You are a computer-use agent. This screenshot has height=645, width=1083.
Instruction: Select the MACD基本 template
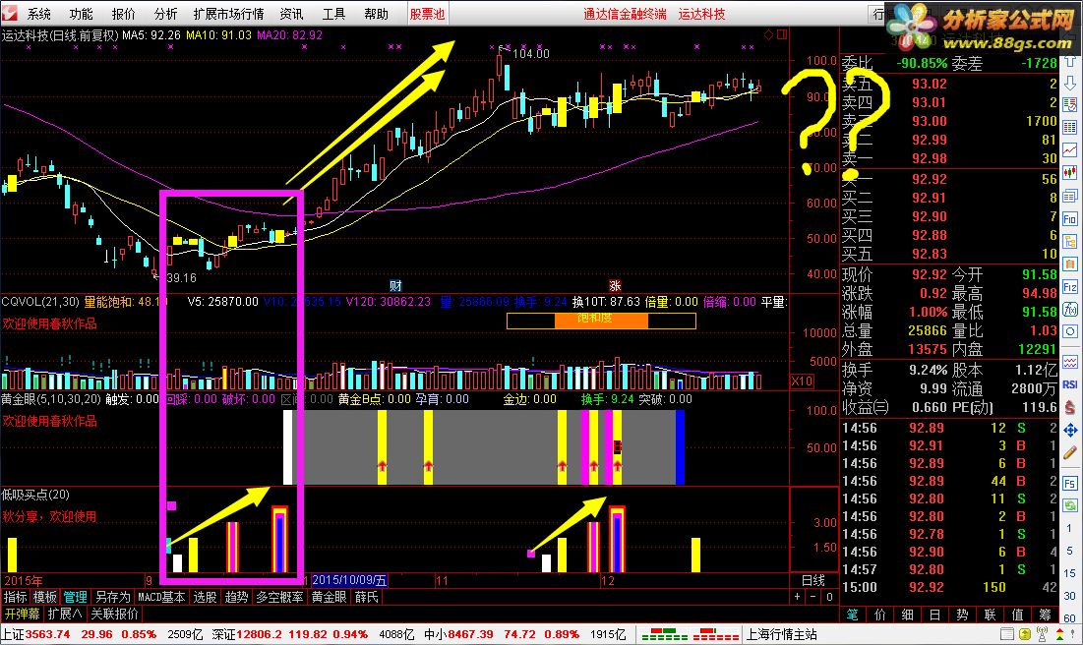click(x=161, y=597)
